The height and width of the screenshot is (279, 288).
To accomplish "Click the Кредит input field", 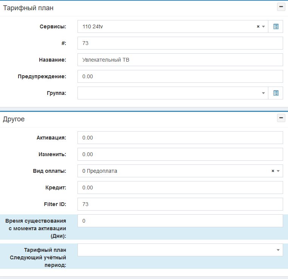I will pos(180,188).
